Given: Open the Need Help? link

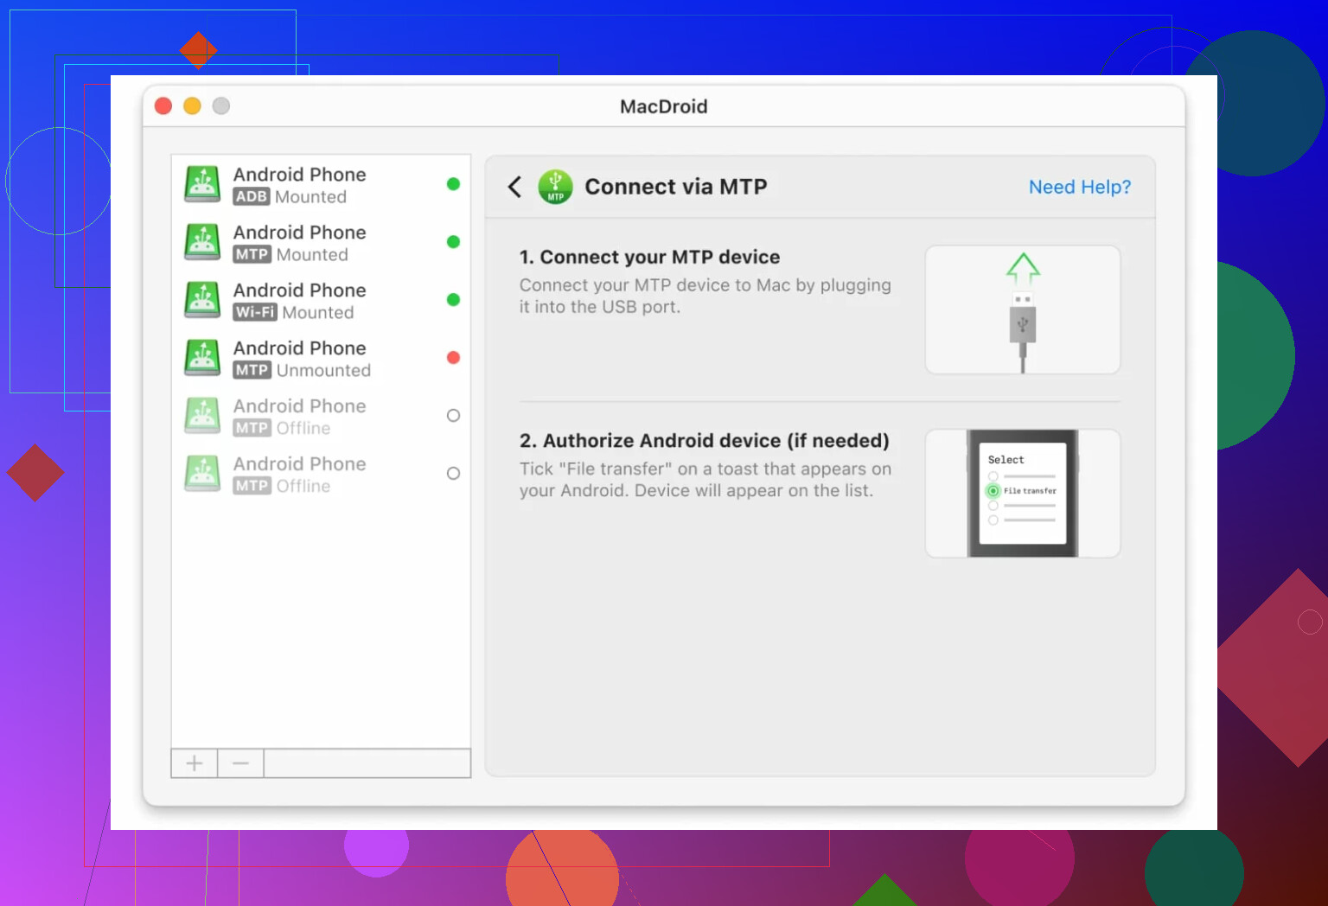Looking at the screenshot, I should (1080, 187).
